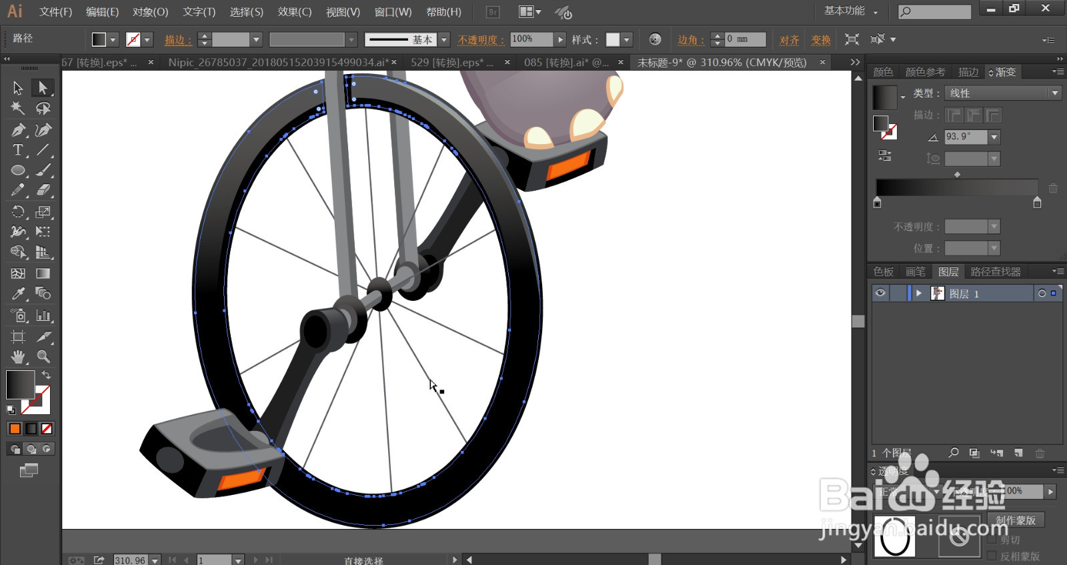The image size is (1067, 565).
Task: Apply gradient across stroke option
Action: [x=993, y=115]
